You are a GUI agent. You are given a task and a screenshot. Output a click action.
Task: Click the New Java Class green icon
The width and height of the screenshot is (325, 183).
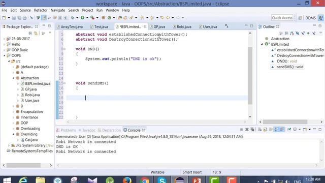[109, 18]
